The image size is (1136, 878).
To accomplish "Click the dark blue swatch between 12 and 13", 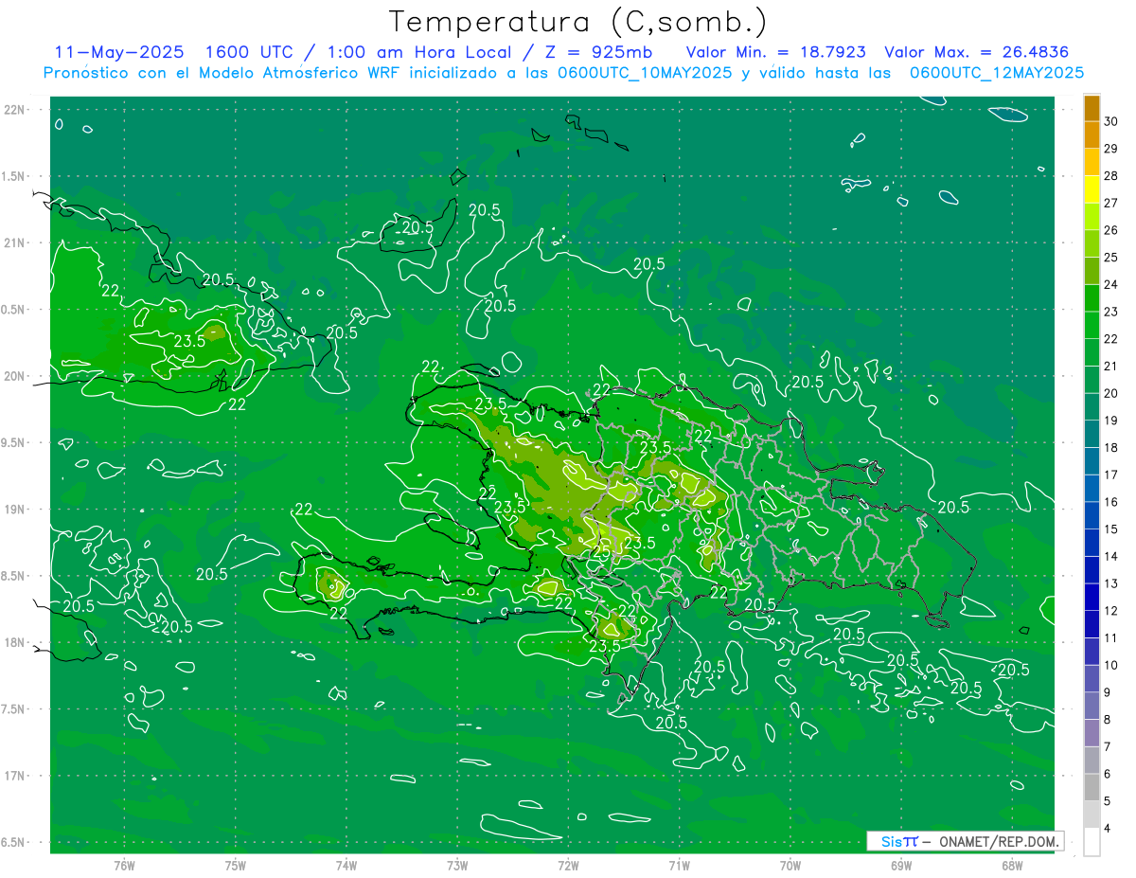I will point(1092,598).
